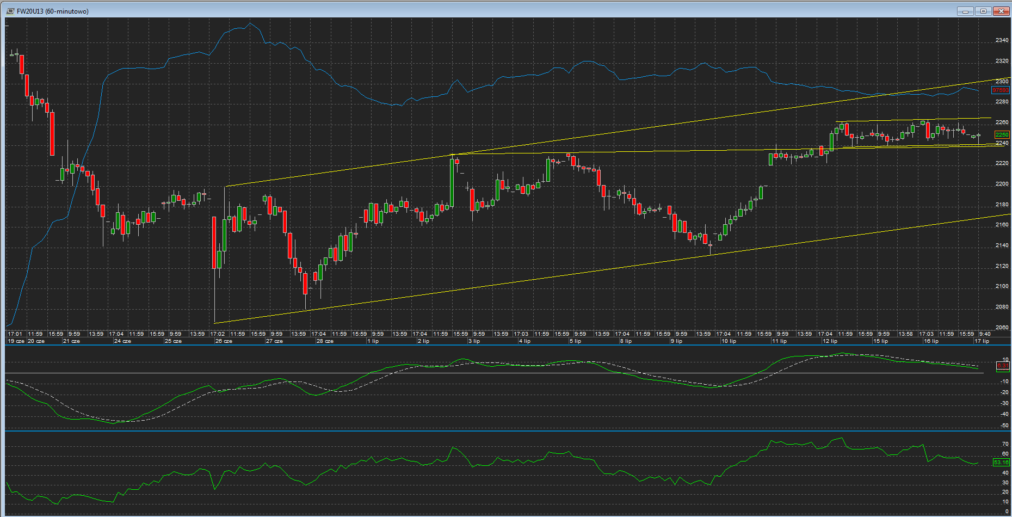Viewport: 1012px width, 517px height.
Task: Maximize the FW20U13 chart window
Action: point(983,11)
